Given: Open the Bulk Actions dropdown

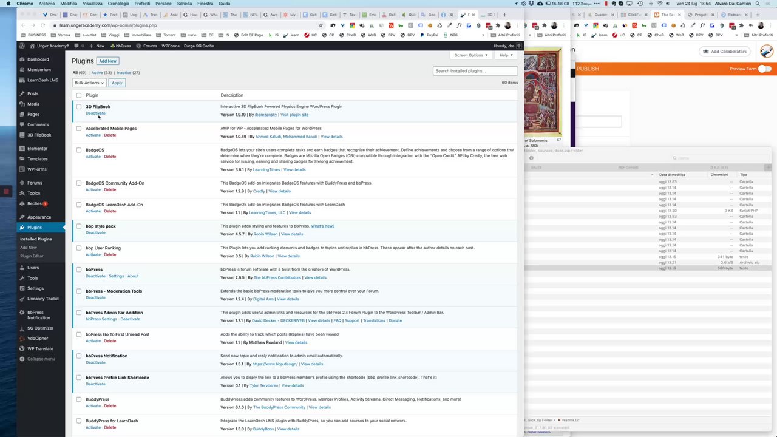Looking at the screenshot, I should 89,83.
